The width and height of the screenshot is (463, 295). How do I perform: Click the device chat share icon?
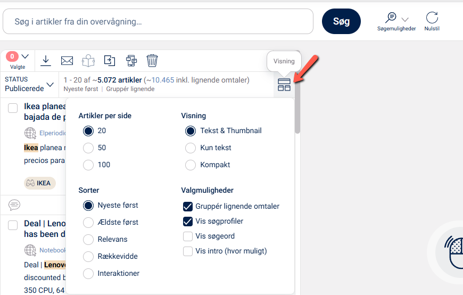click(x=131, y=60)
